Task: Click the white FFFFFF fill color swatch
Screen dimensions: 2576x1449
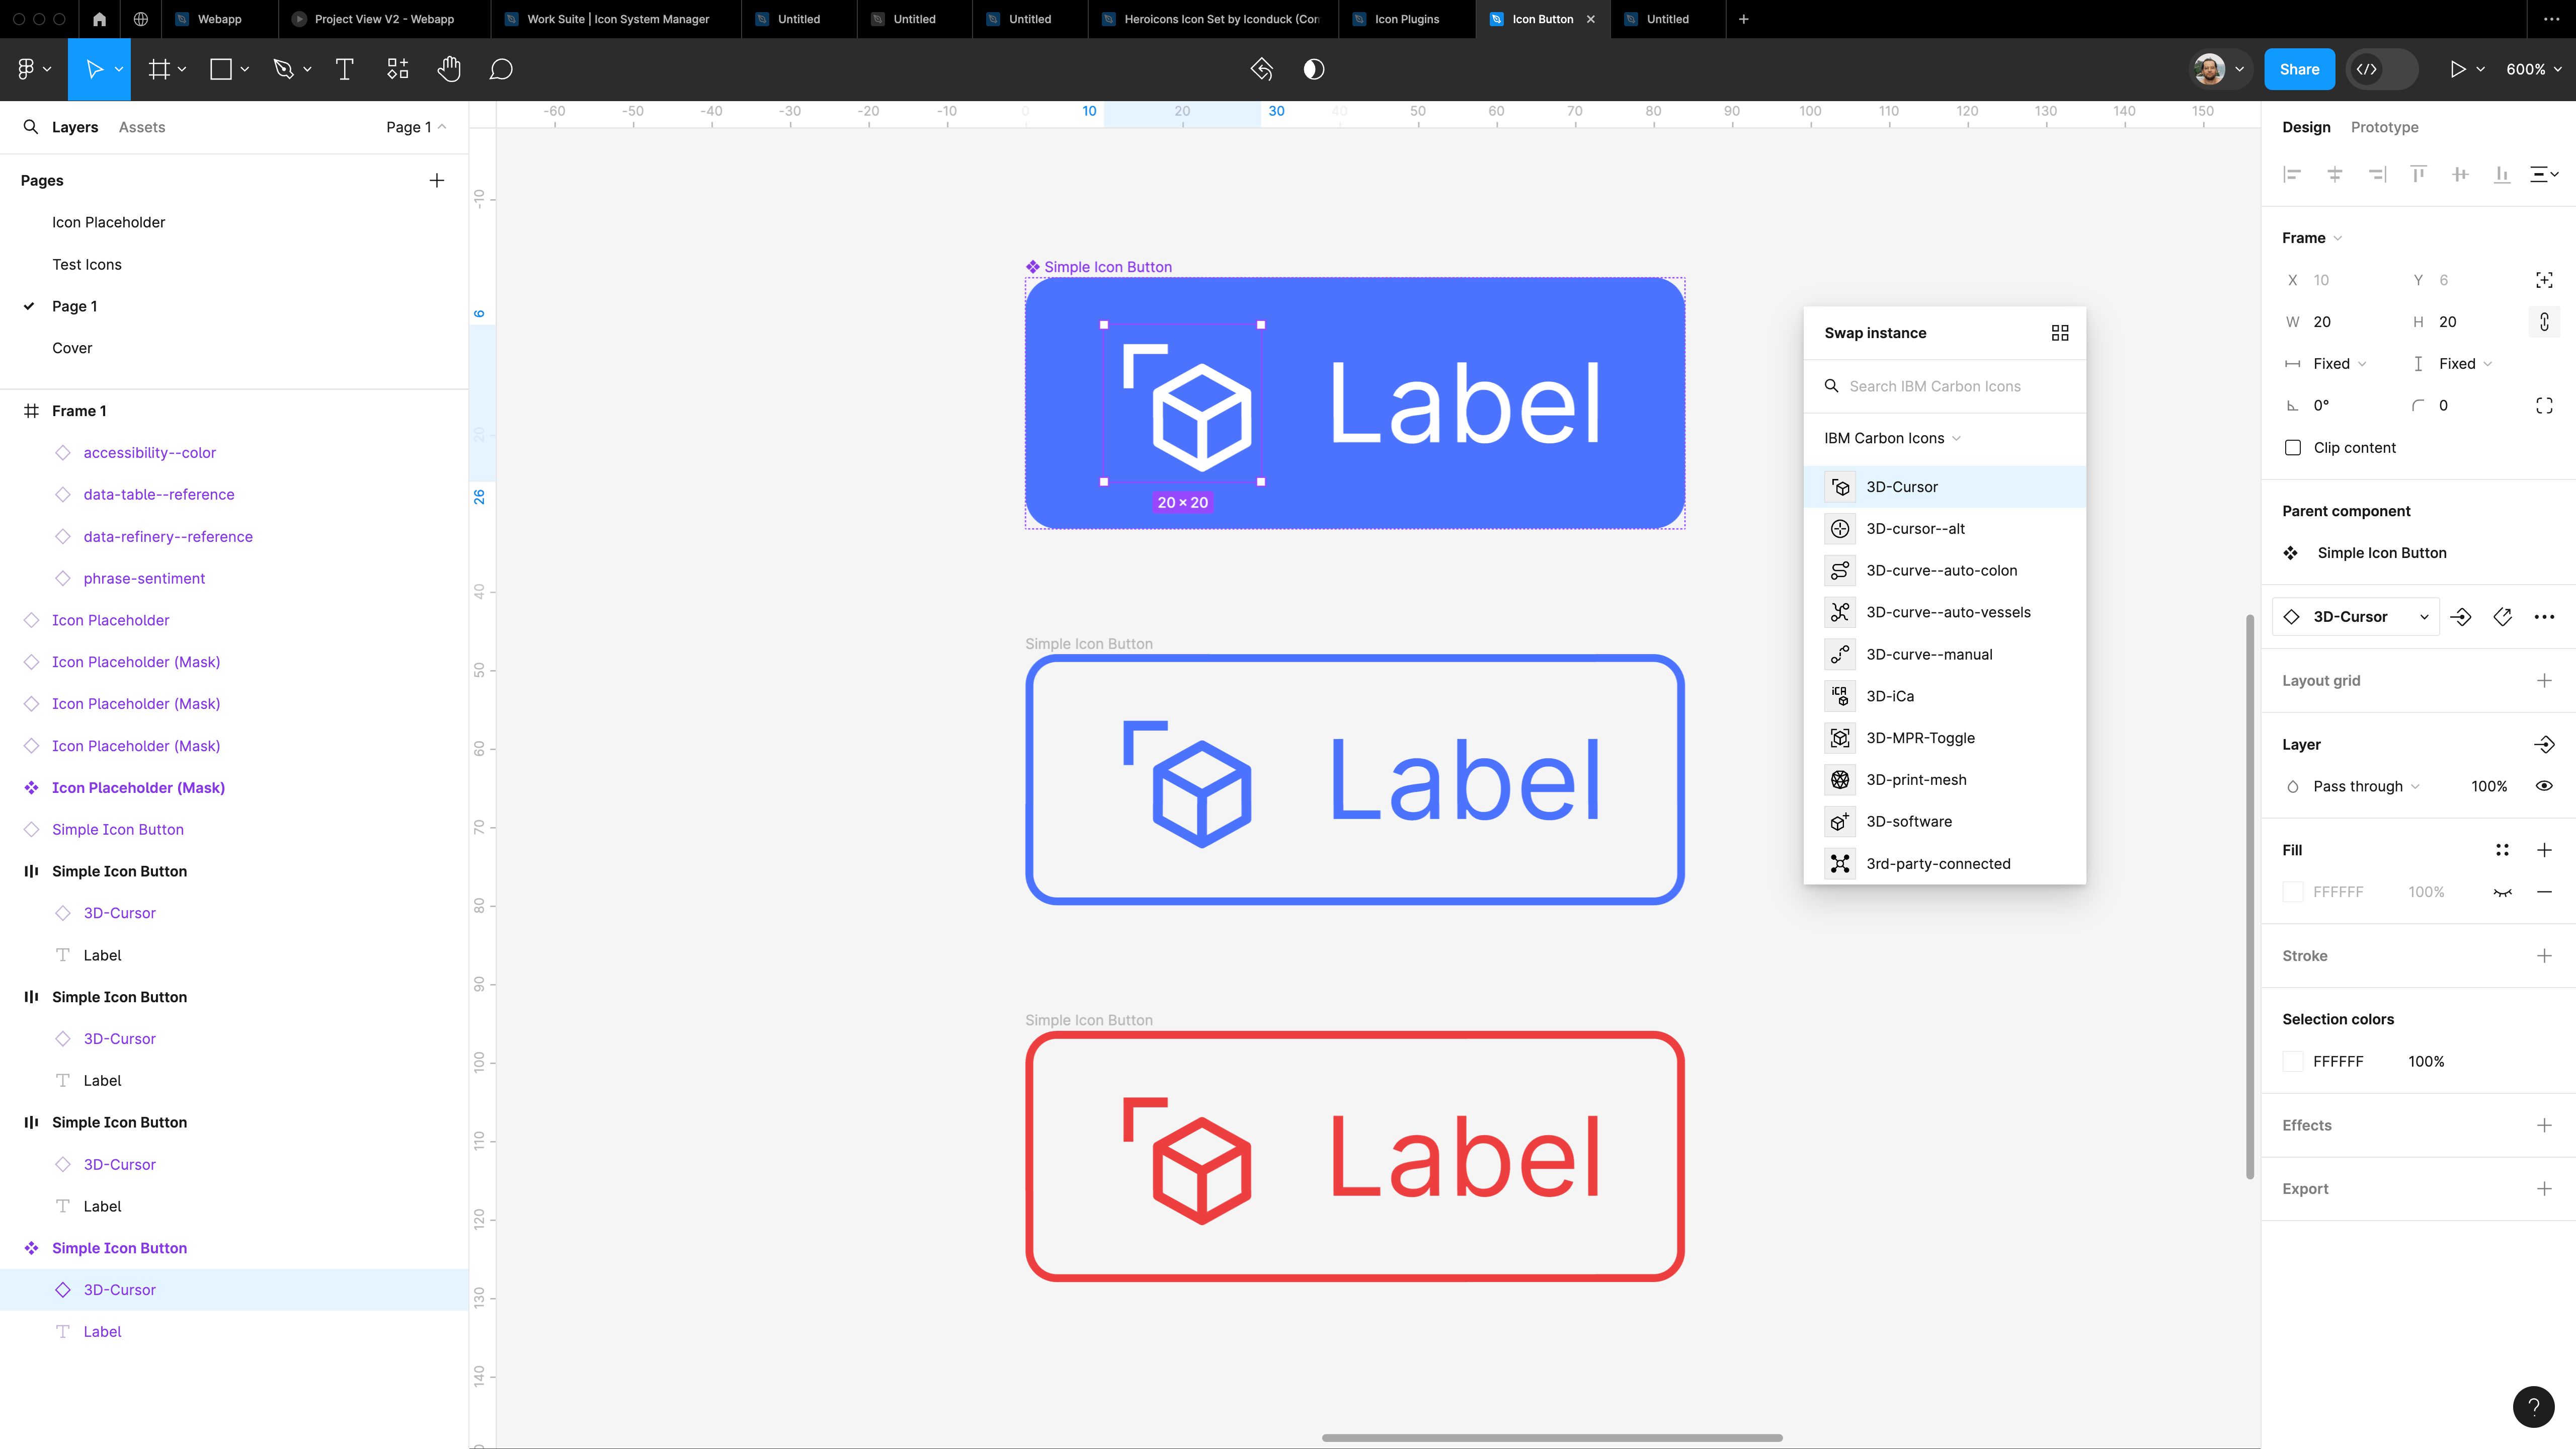Action: coord(2293,891)
